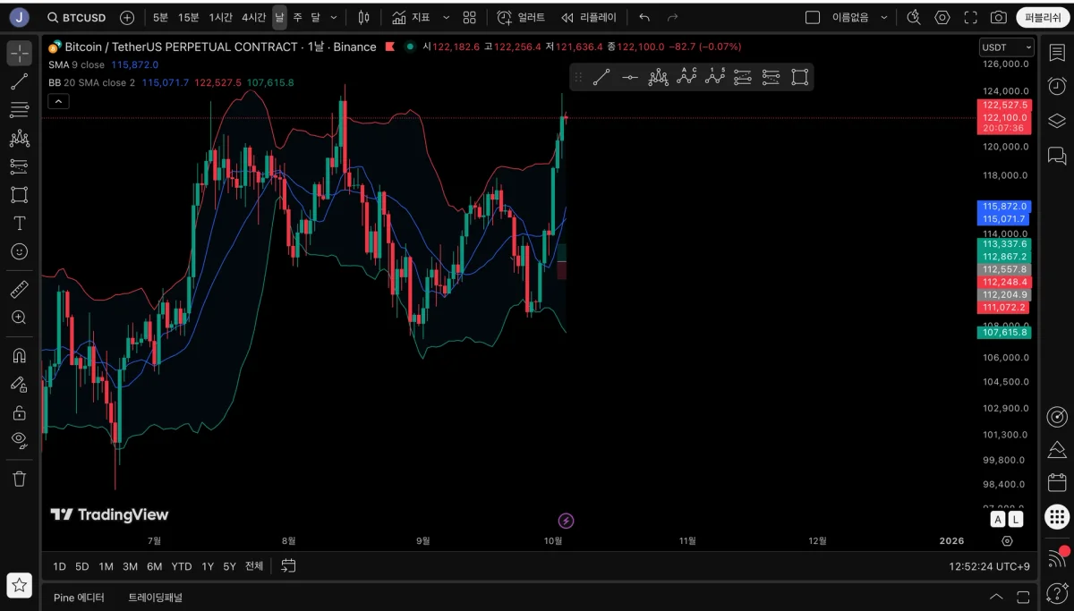Undo the last chart action

pyautogui.click(x=644, y=18)
